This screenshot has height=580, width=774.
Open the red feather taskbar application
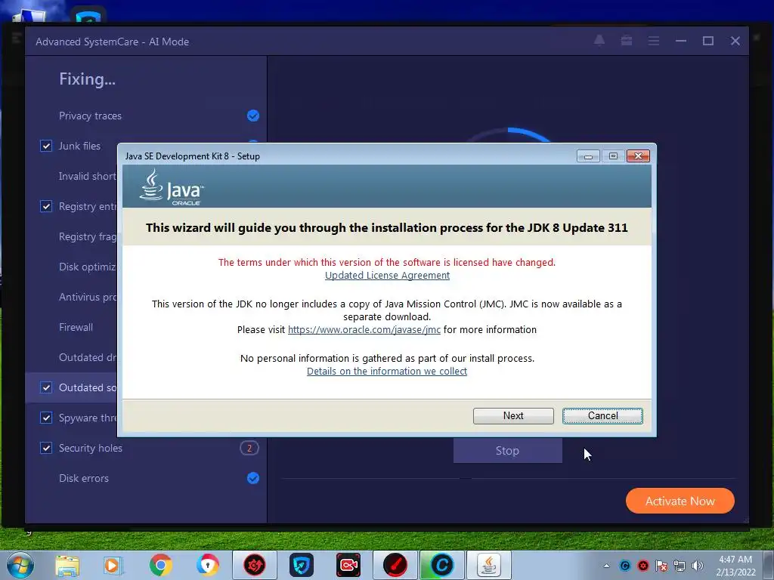click(x=395, y=565)
